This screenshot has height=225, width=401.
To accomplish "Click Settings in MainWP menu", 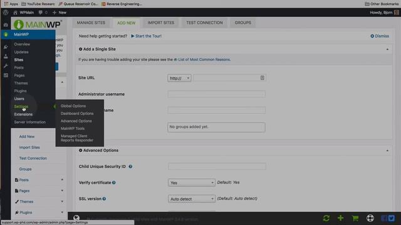I will coord(21,106).
